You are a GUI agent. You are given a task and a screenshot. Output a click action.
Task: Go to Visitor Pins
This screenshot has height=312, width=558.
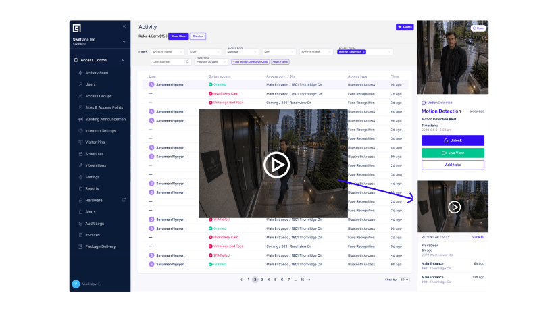(95, 142)
